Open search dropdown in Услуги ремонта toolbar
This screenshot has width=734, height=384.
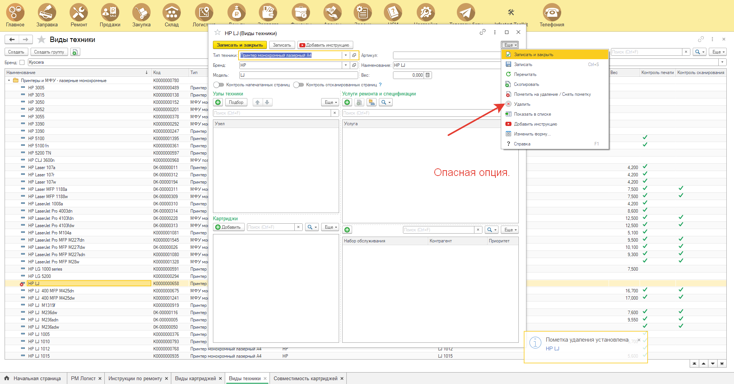click(x=385, y=102)
